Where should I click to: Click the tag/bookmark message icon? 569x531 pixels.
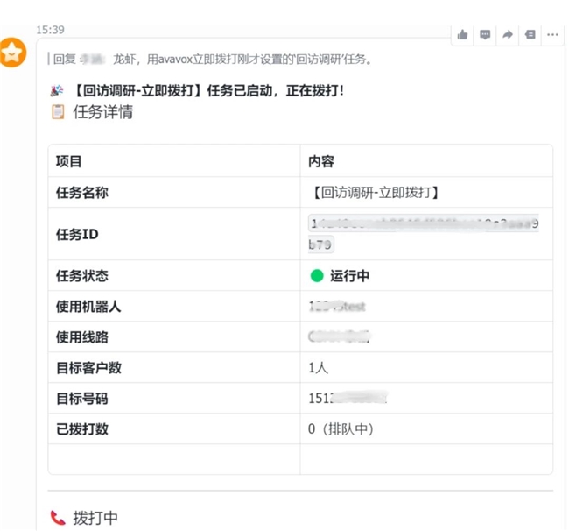[530, 35]
